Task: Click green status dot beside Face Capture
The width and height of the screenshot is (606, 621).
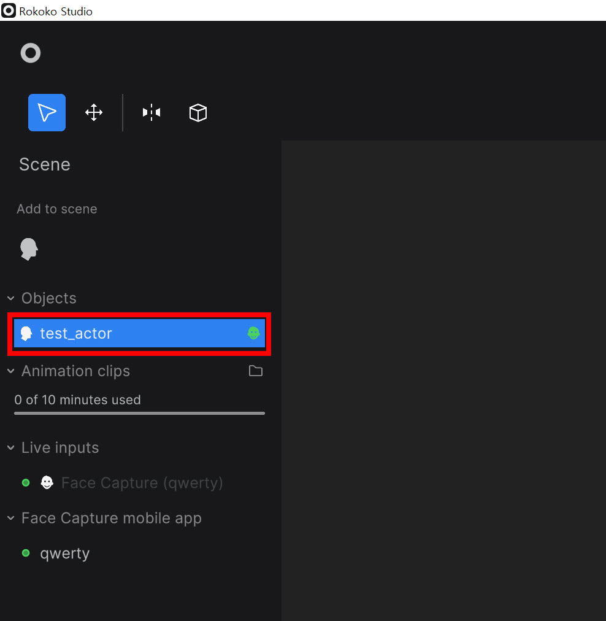Action: point(26,482)
